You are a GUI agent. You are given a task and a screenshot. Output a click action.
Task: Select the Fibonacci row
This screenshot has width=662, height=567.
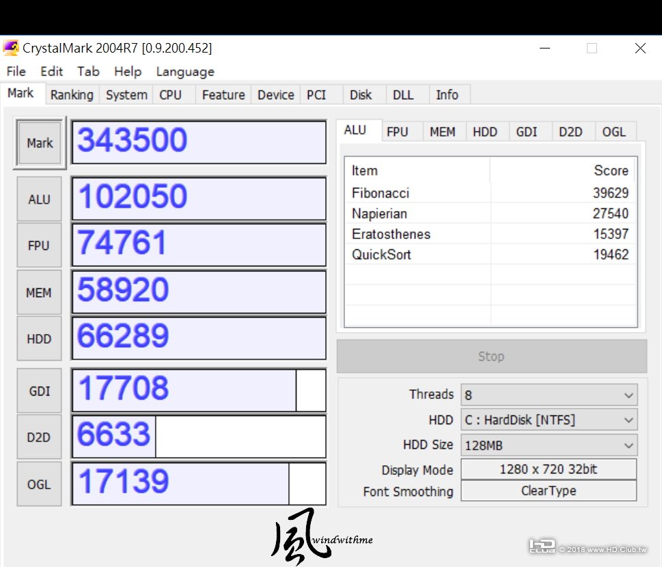tap(491, 193)
